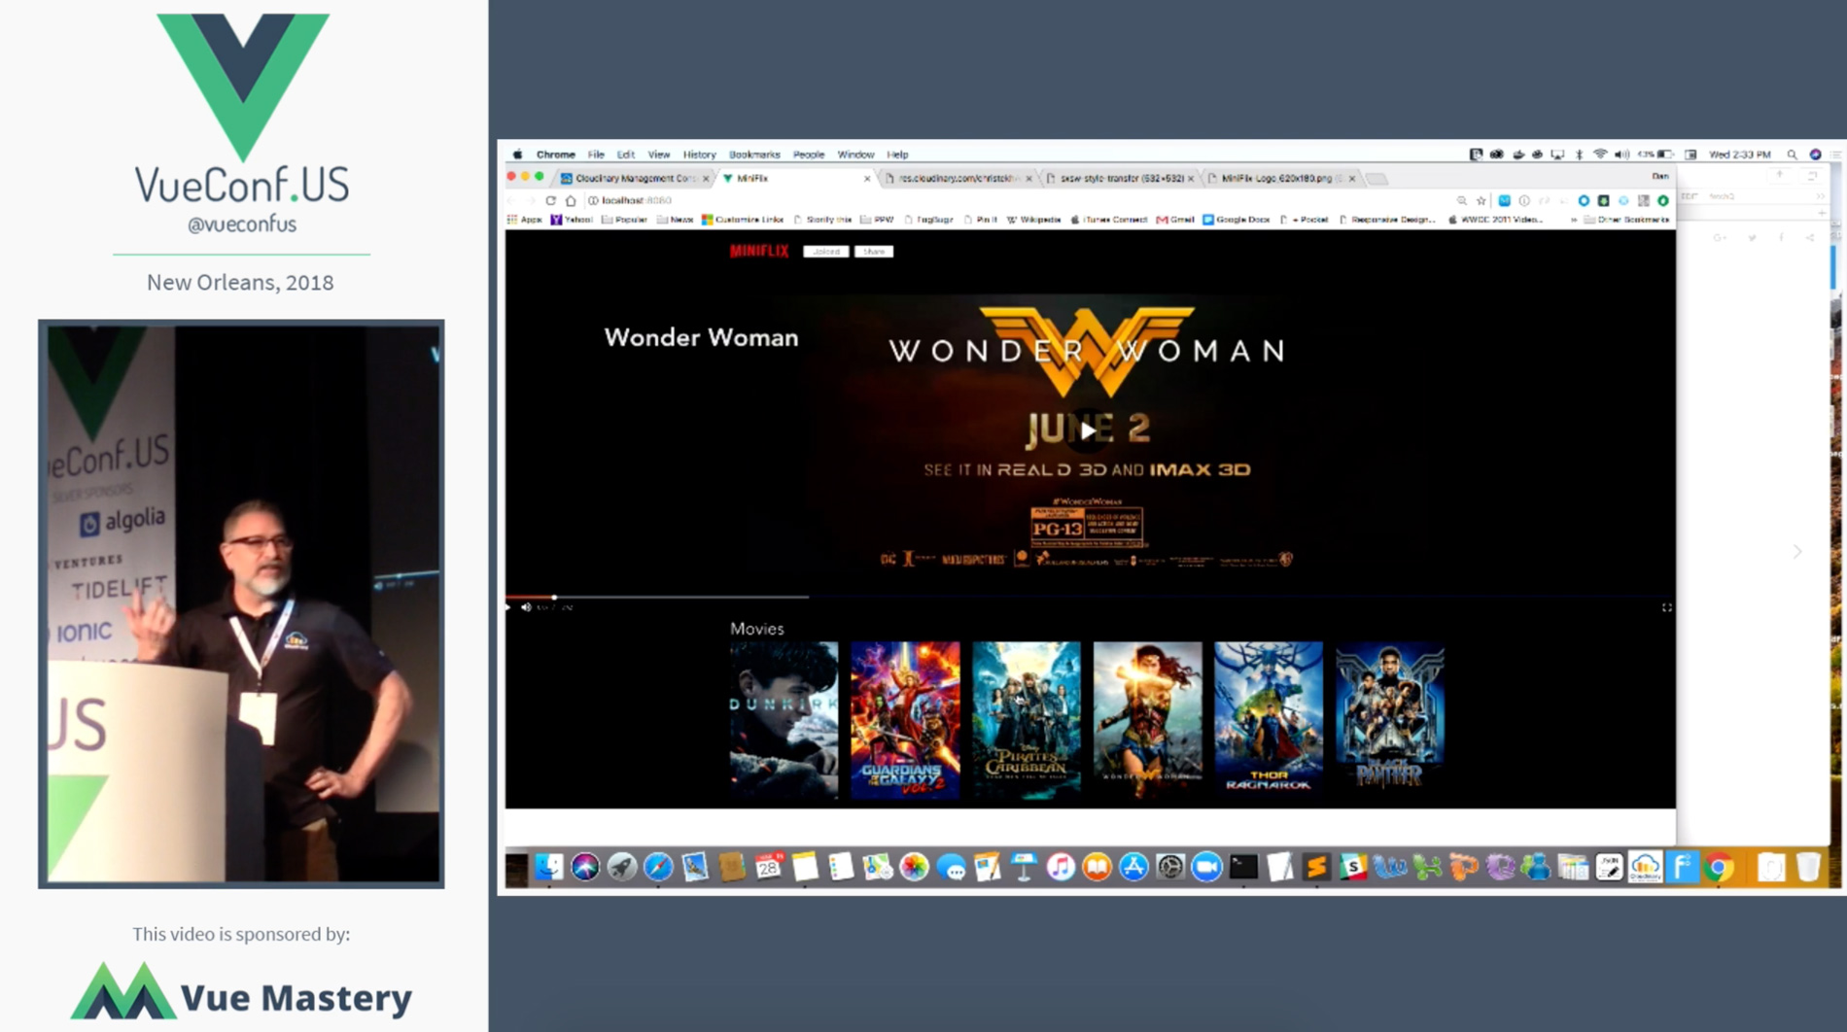Viewport: 1847px width, 1032px height.
Task: Open Messages chat bubble in Dock
Action: click(951, 867)
